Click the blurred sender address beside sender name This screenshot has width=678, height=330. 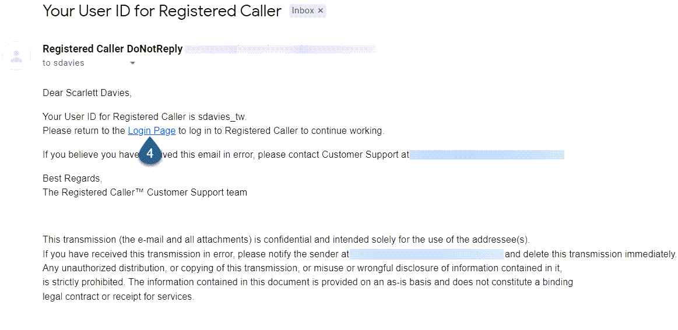pos(281,49)
